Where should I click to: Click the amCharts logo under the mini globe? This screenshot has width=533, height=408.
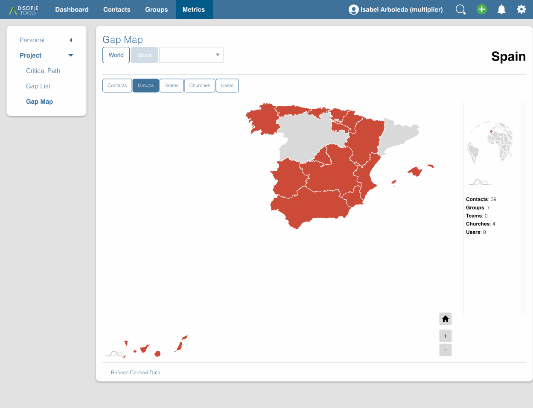click(480, 182)
